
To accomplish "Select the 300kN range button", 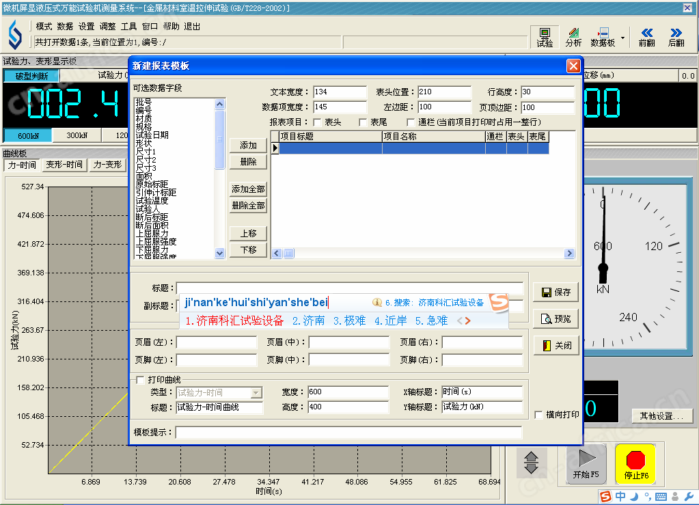I will 77,135.
